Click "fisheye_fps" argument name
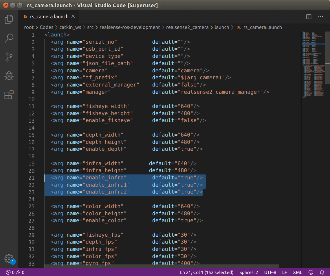 pyautogui.click(x=103, y=235)
